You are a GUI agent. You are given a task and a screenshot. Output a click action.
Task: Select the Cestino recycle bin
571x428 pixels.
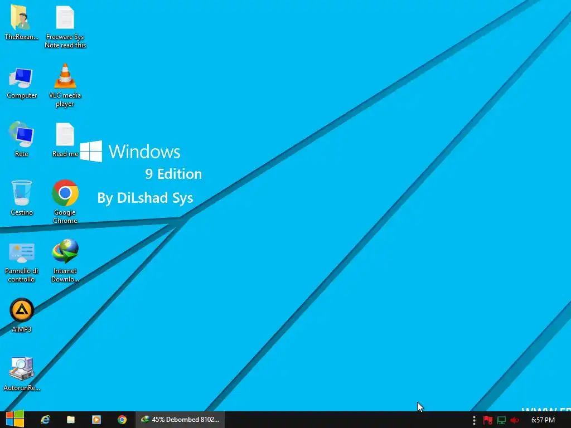[22, 198]
